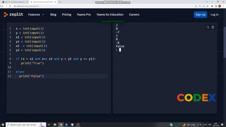
Task: Show hidden system tray icons
Action: 198,125
